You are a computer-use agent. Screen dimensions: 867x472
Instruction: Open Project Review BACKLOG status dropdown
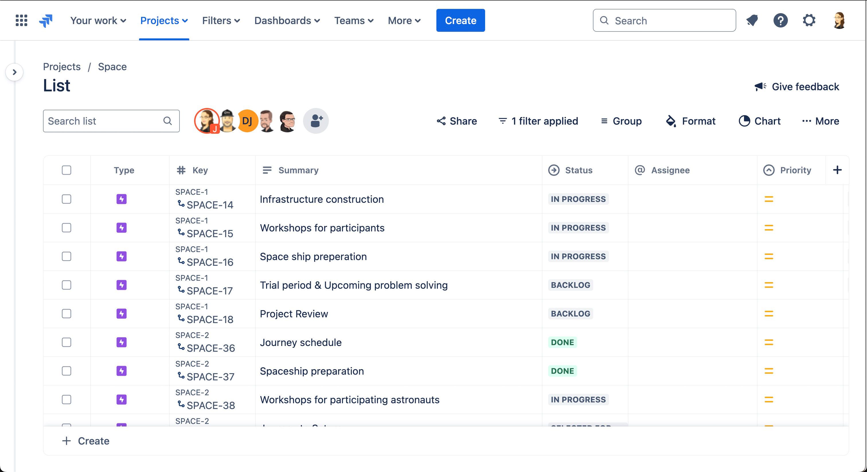coord(570,314)
